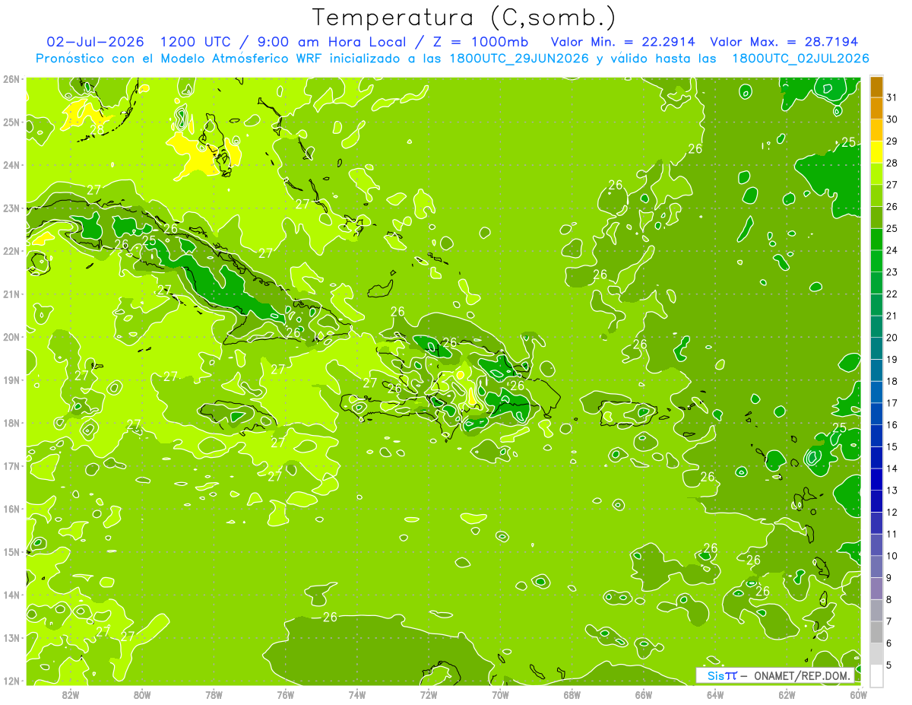Click the '1800UTC_29JUN2026' initialization time
This screenshot has width=912, height=705.
click(x=521, y=59)
